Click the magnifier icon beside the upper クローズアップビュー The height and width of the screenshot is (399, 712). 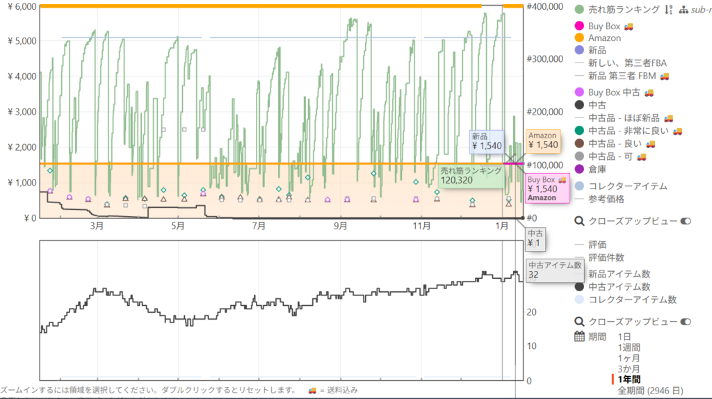coord(579,221)
